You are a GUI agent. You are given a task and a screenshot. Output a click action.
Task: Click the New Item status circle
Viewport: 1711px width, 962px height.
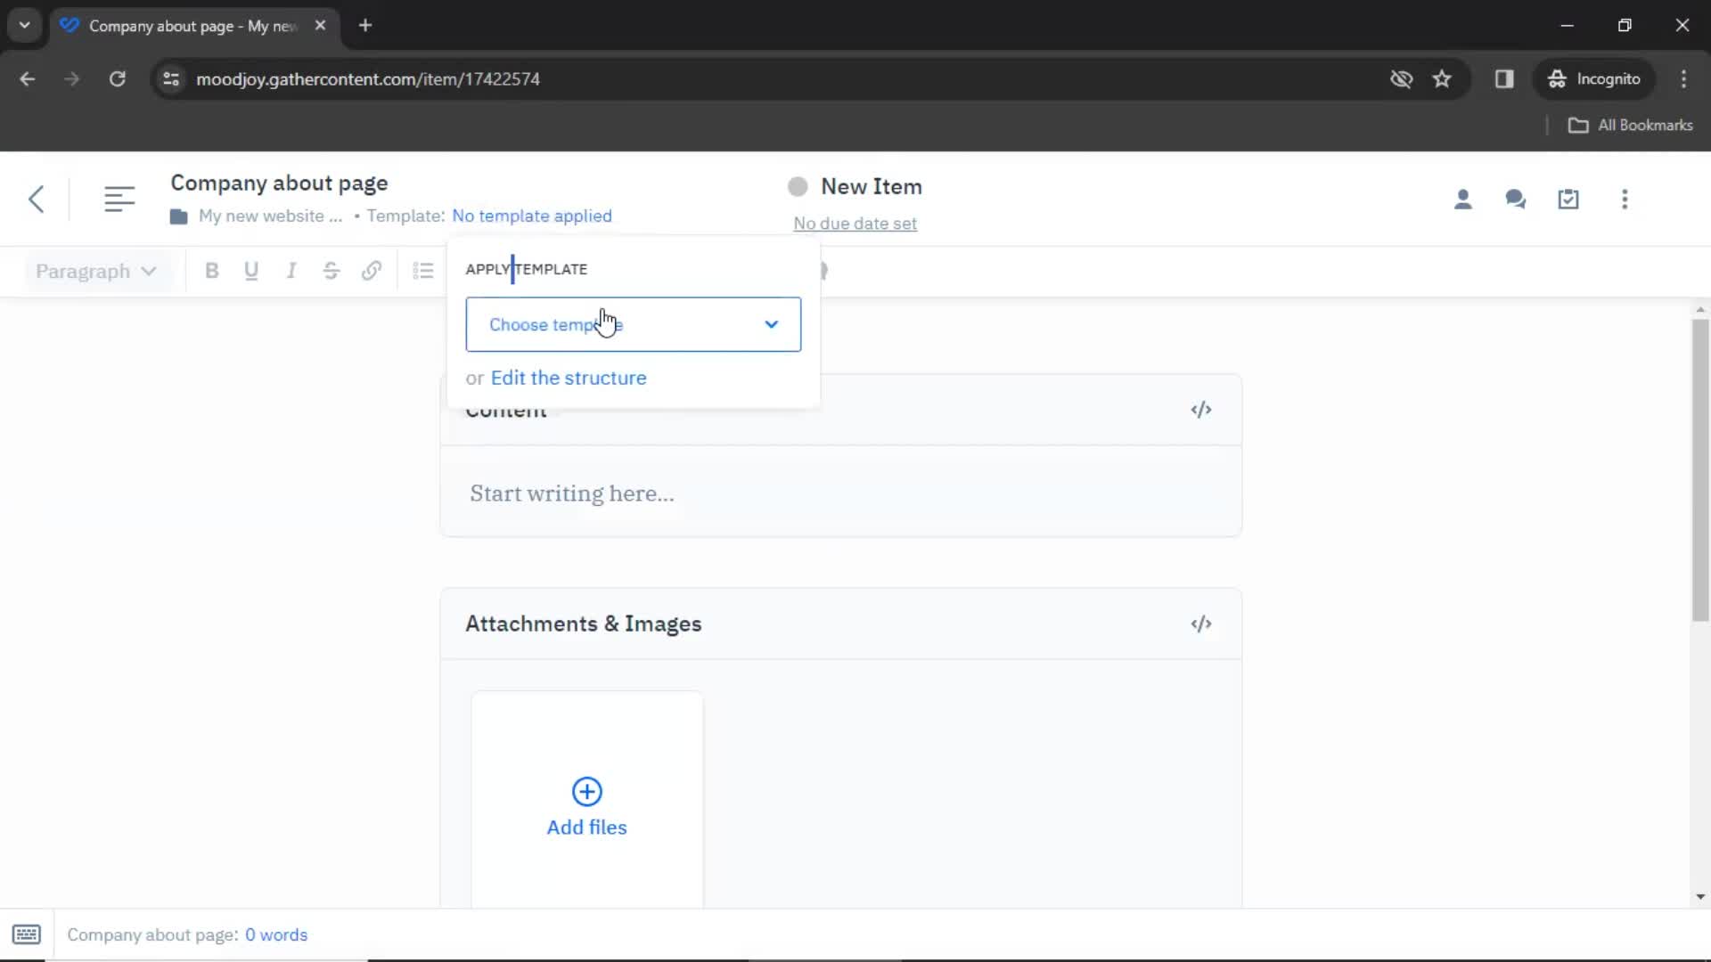798,185
